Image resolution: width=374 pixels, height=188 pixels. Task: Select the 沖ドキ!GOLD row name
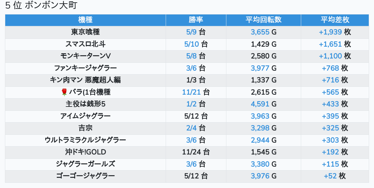point(85,152)
